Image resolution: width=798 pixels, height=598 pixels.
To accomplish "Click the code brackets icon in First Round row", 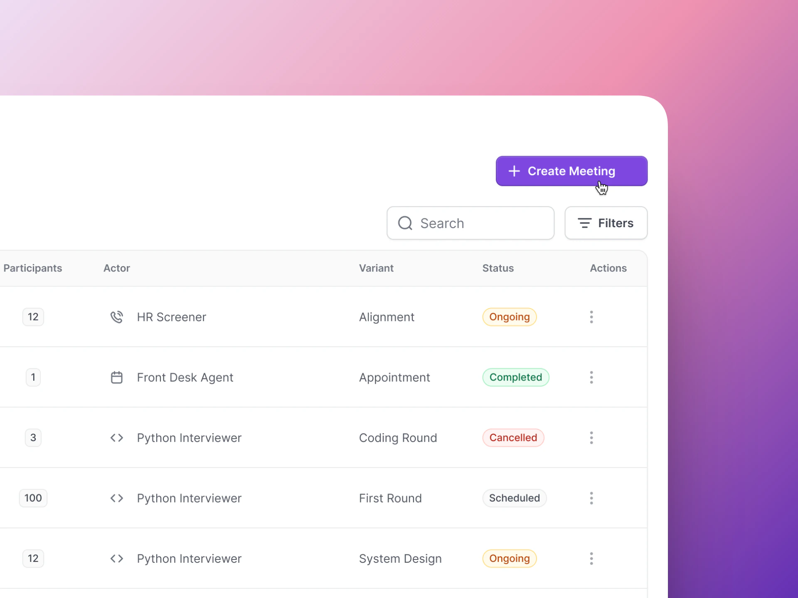I will (x=116, y=498).
